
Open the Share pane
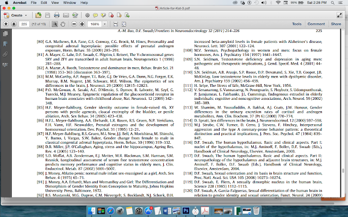336,24
